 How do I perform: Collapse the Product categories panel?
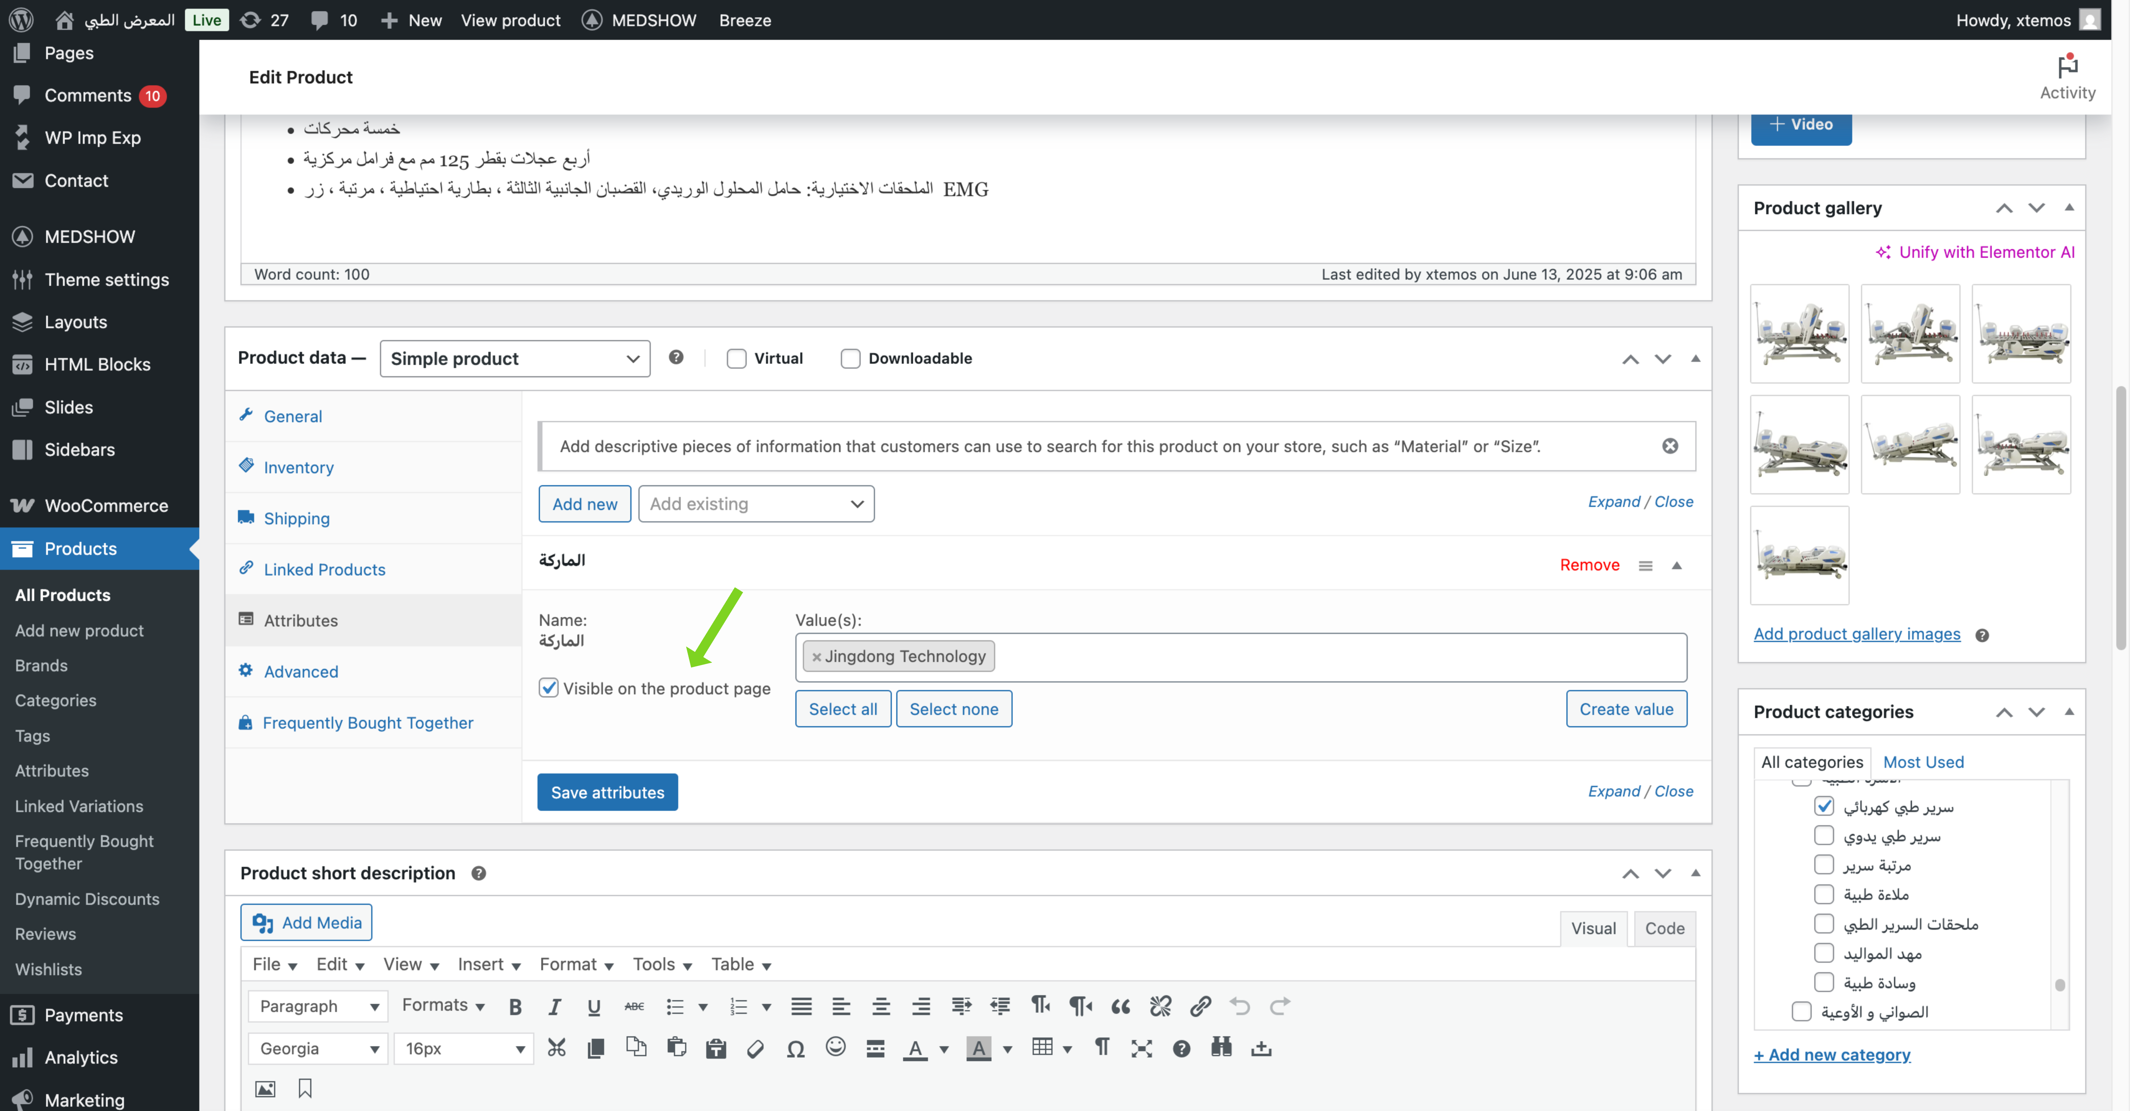pos(2070,712)
